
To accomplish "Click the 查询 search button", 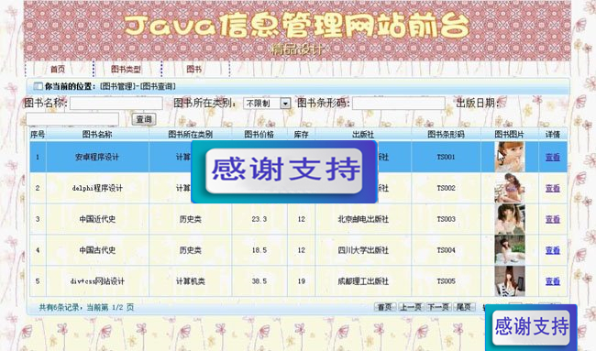I will tap(144, 119).
